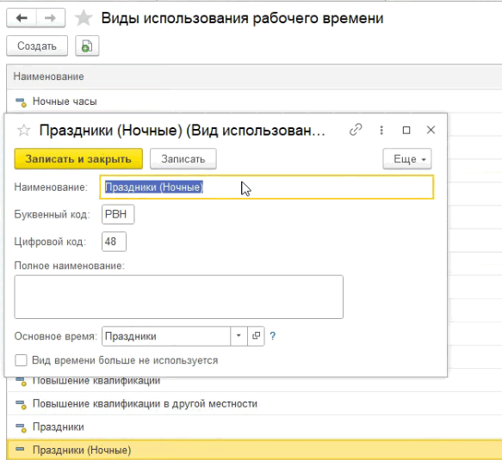Open the Еще dropdown menu

407,159
